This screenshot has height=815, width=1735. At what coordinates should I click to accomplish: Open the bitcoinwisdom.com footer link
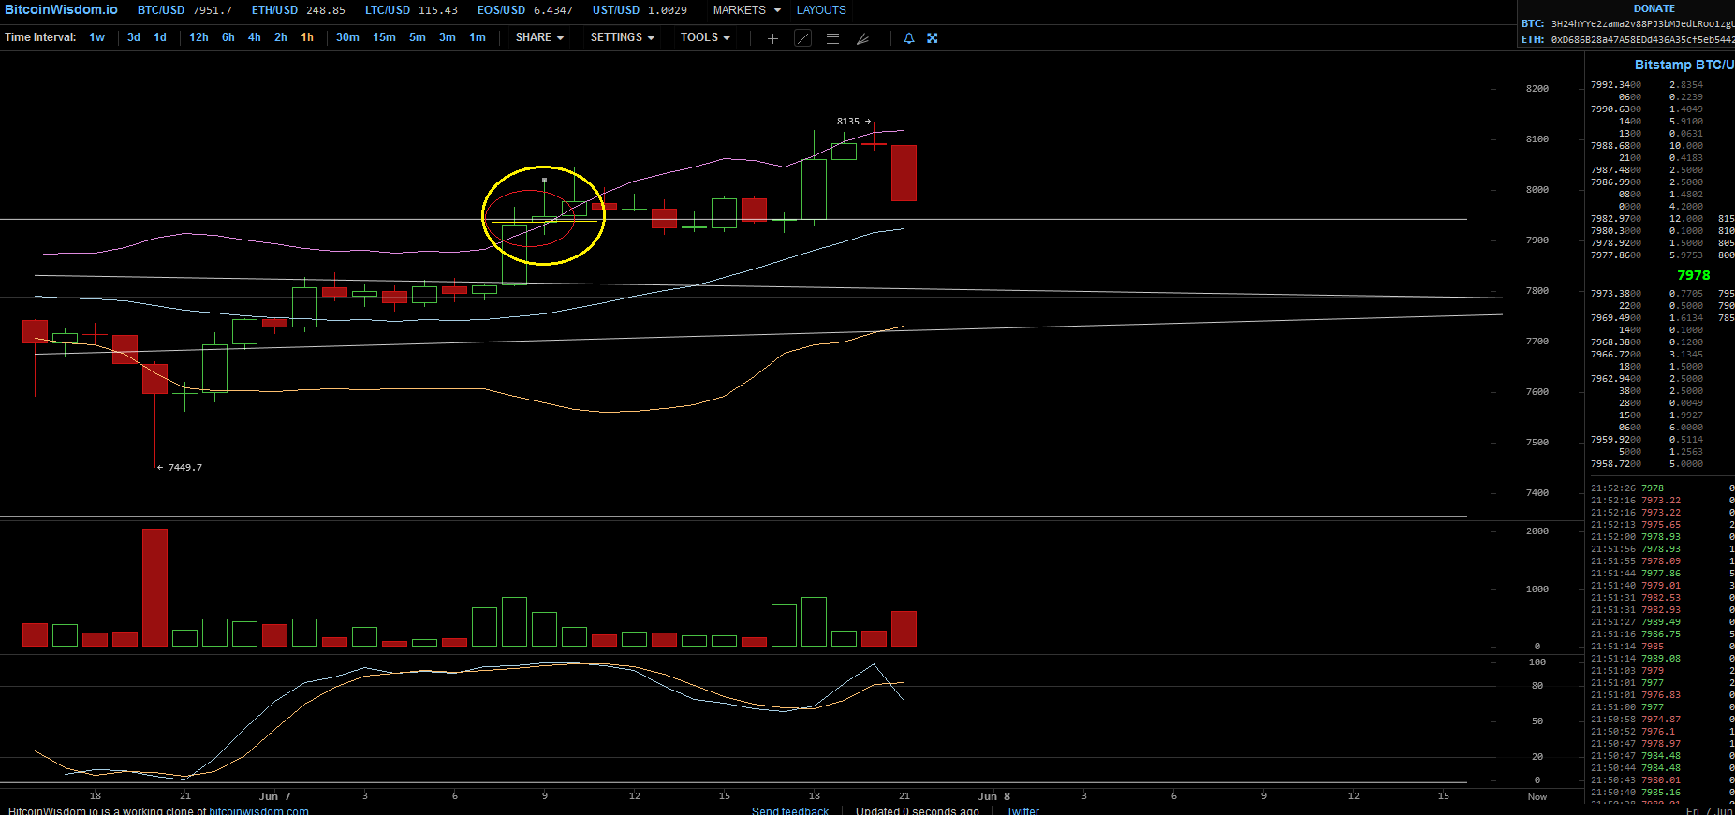[x=258, y=810]
